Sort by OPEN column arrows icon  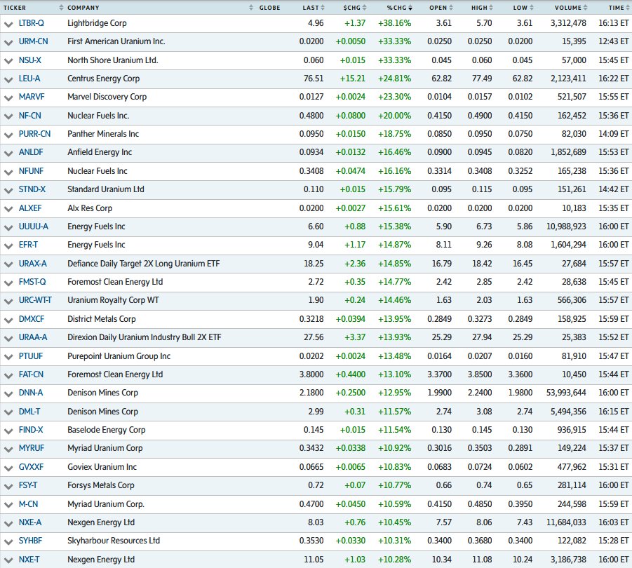click(451, 8)
